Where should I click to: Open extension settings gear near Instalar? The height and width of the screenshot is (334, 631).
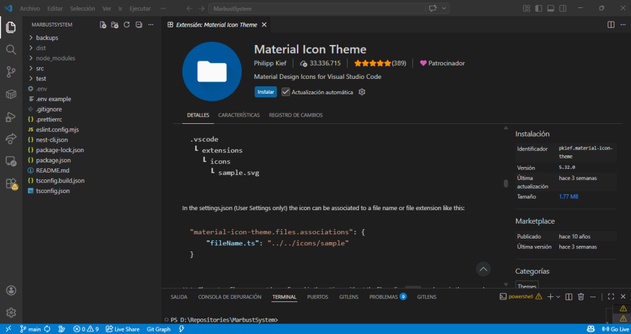(x=362, y=92)
